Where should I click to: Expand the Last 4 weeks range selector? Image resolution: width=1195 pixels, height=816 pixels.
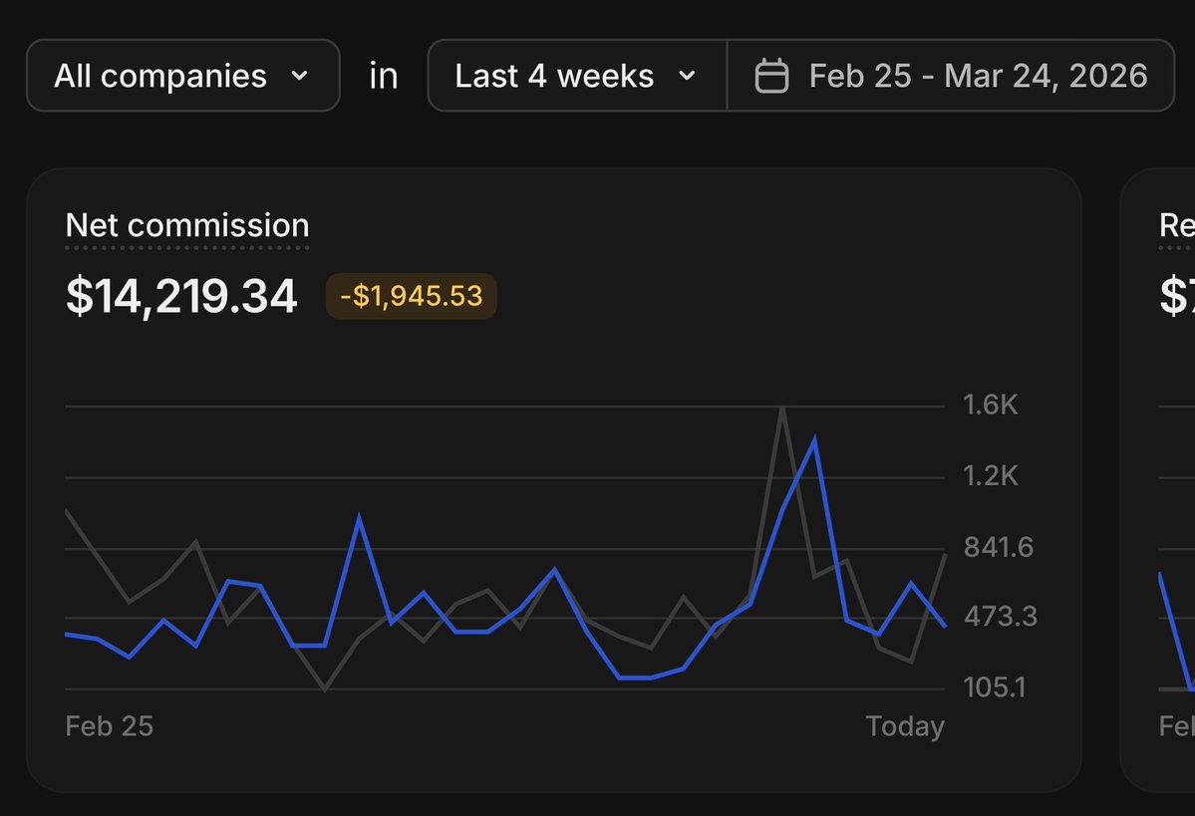tap(577, 76)
